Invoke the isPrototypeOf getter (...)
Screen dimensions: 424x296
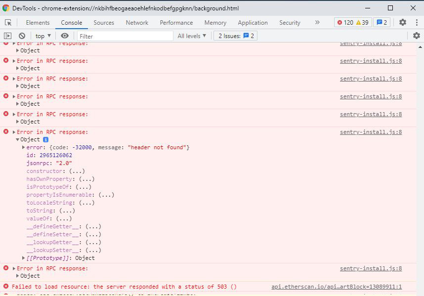click(84, 187)
